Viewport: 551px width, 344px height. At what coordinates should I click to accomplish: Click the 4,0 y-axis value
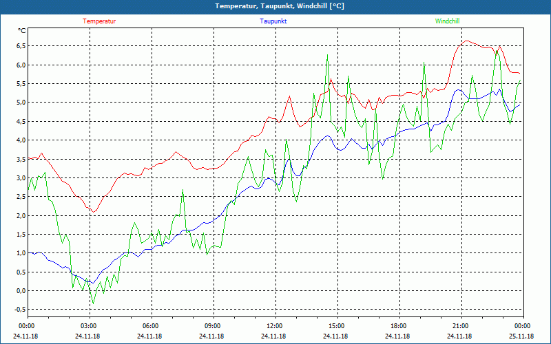click(x=21, y=140)
